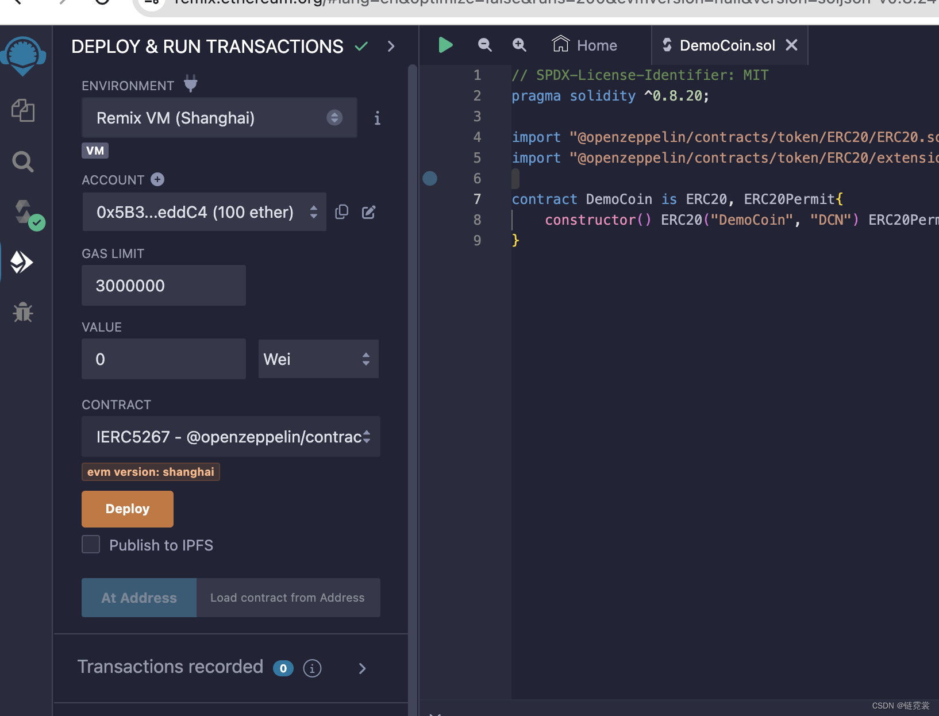
Task: Close the DemoCoin.sol tab
Action: 791,45
